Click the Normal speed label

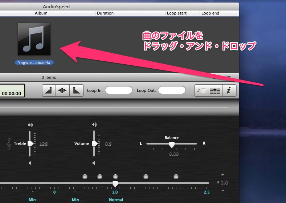(116, 200)
